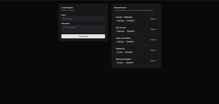
Task: Click the Rooms description text area
Action: tap(83, 29)
